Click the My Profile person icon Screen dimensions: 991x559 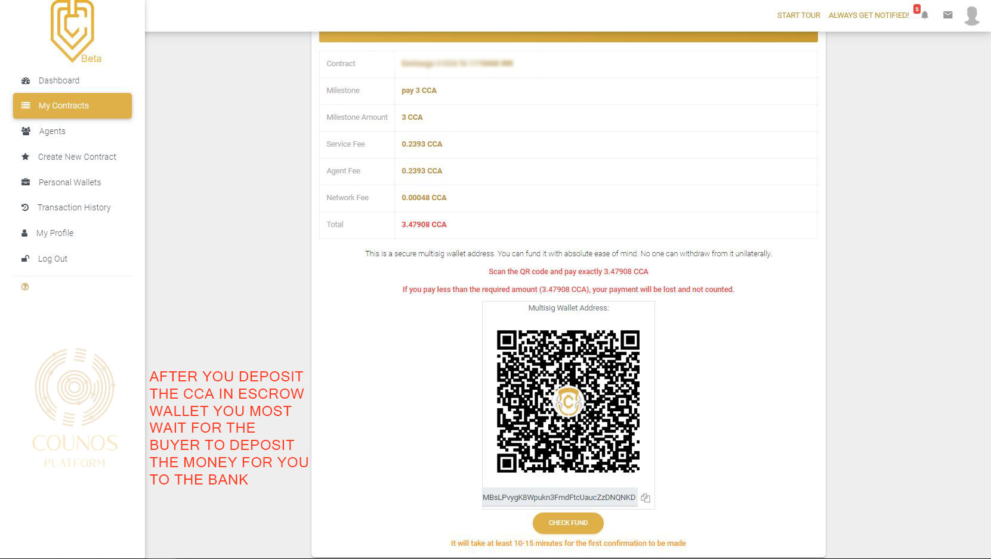click(24, 233)
